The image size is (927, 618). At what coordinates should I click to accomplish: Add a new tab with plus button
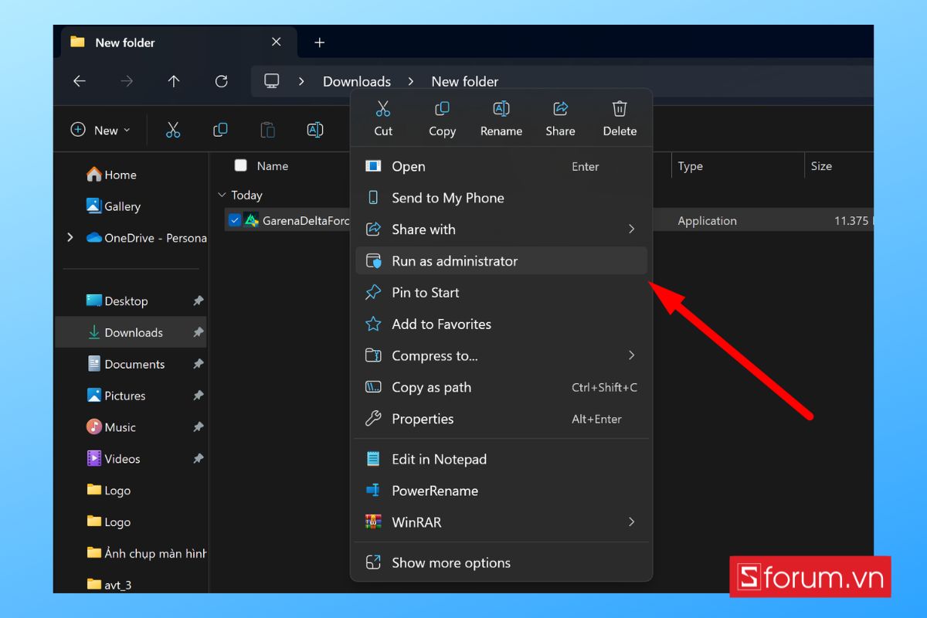[x=320, y=42]
